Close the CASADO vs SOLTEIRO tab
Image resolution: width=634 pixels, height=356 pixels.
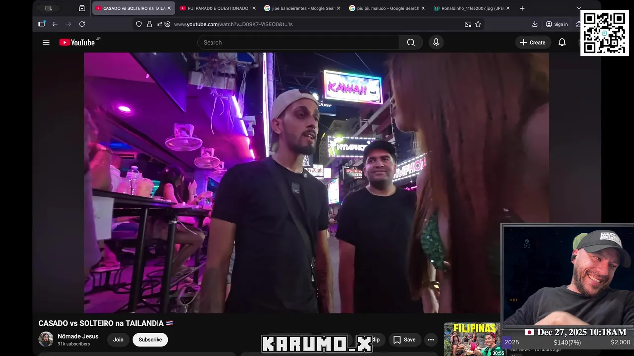pos(169,8)
